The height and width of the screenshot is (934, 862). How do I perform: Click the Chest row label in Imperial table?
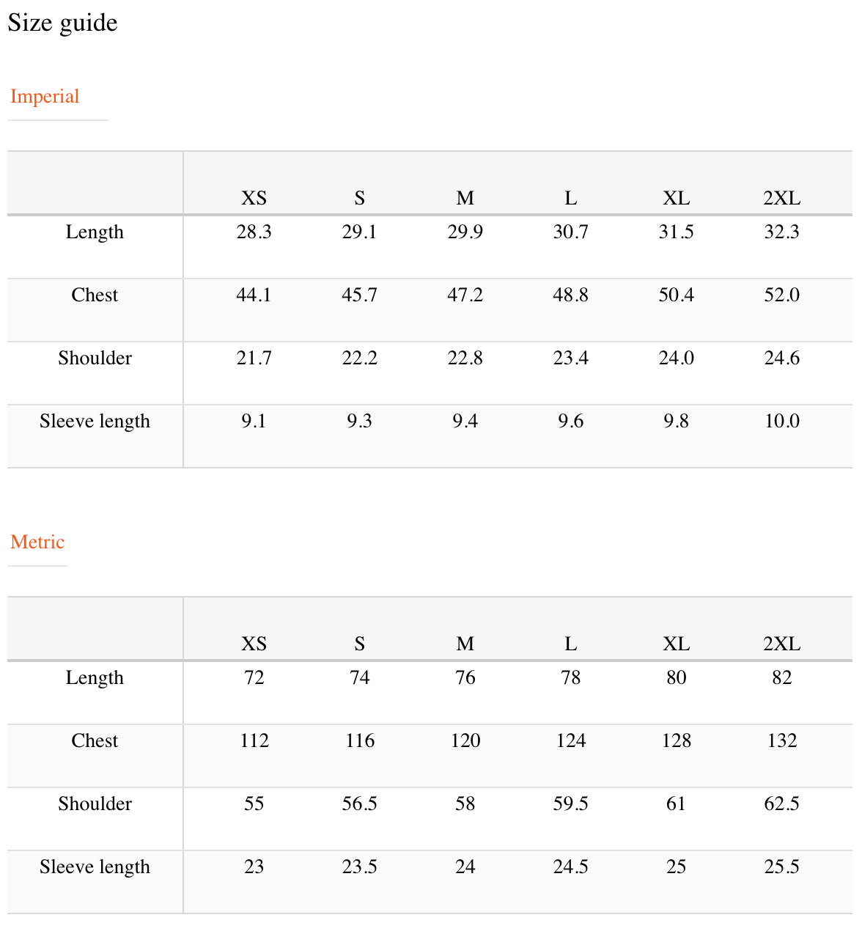(95, 295)
